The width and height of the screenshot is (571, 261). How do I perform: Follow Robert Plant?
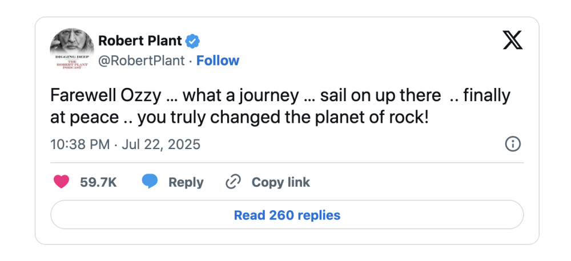click(218, 61)
